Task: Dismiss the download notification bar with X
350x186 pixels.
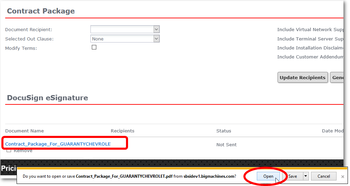Action: 343,177
